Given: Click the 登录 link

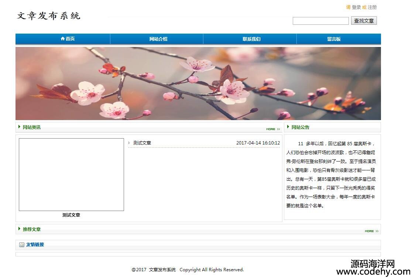Looking at the screenshot, I should (x=356, y=7).
